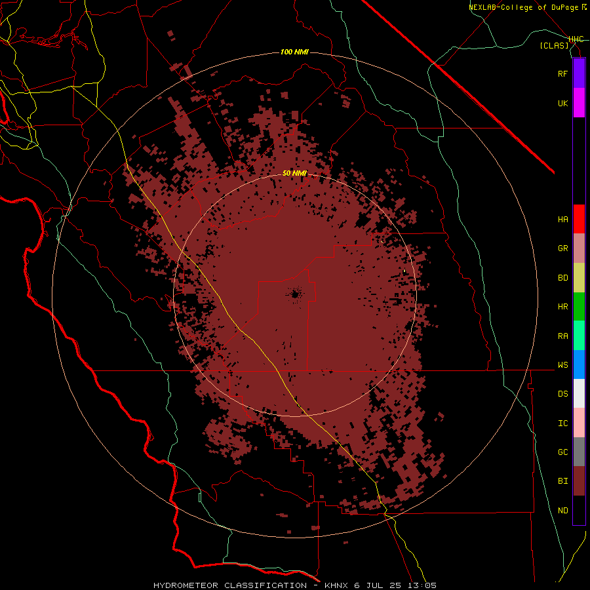Click the BI dark-red legend swatch

tap(579, 481)
